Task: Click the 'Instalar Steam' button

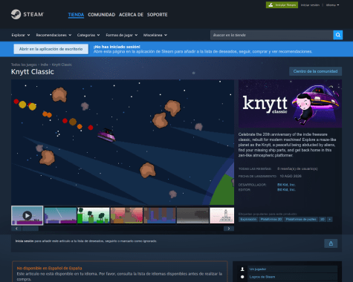Action: [282, 5]
